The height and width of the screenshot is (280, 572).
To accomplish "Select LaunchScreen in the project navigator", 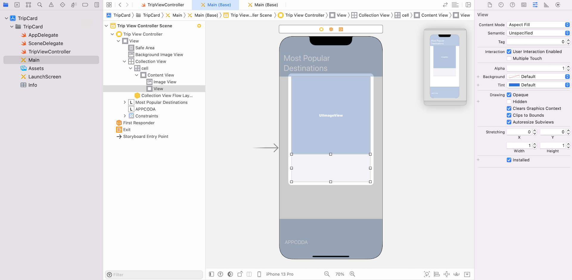I will [x=45, y=76].
